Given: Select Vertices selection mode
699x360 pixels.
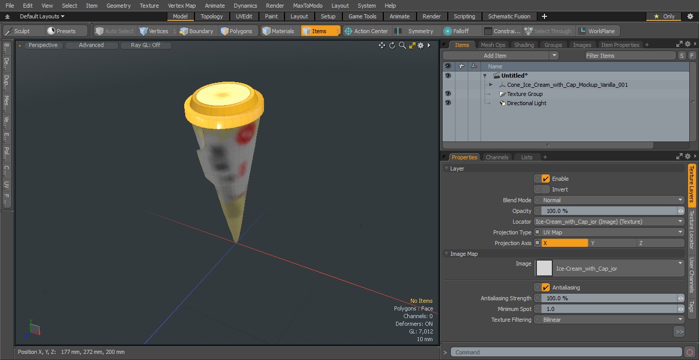Looking at the screenshot, I should click(154, 31).
